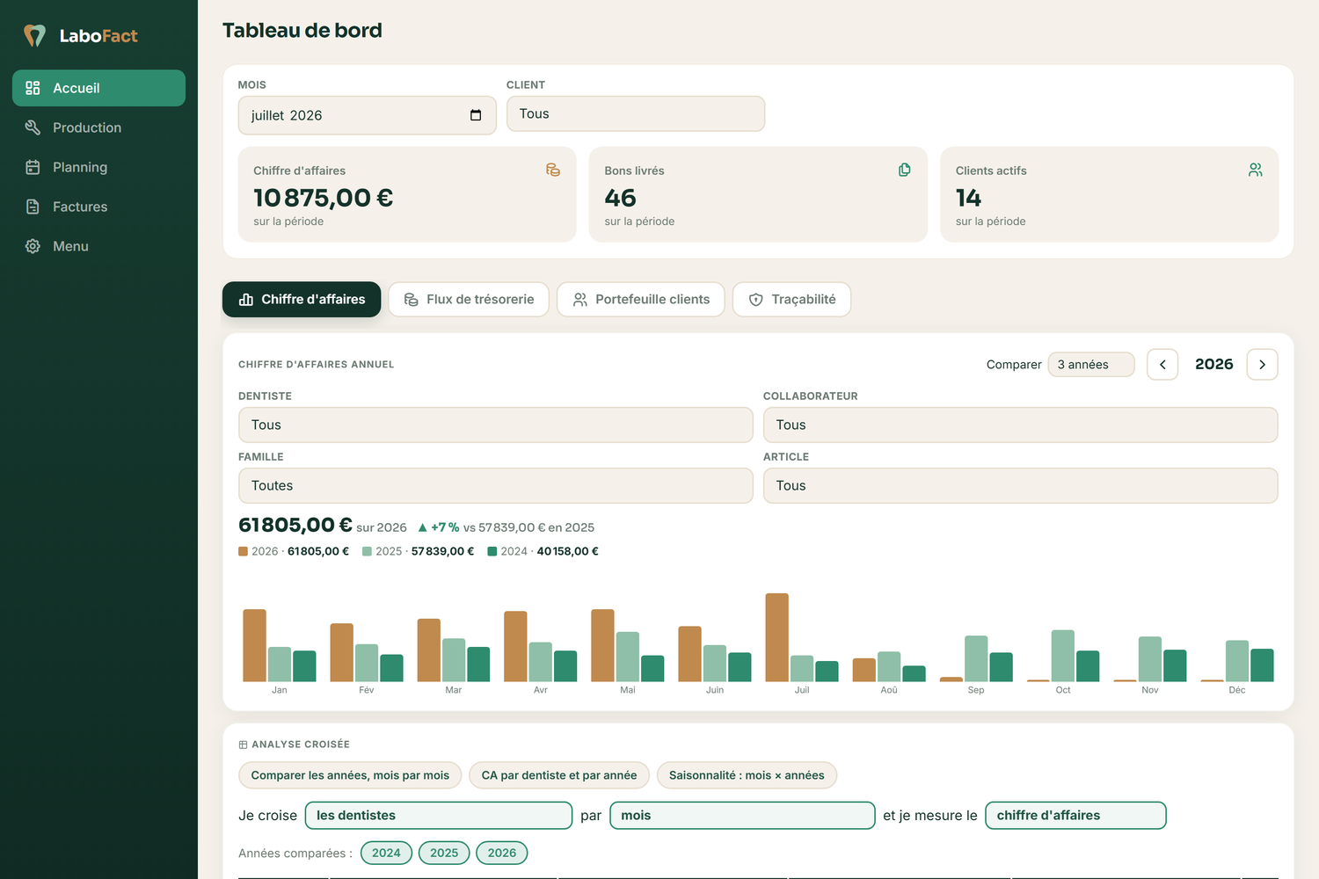Click bar chart icon in Chiffre d'affaires tab
The height and width of the screenshot is (879, 1319).
[x=246, y=300]
